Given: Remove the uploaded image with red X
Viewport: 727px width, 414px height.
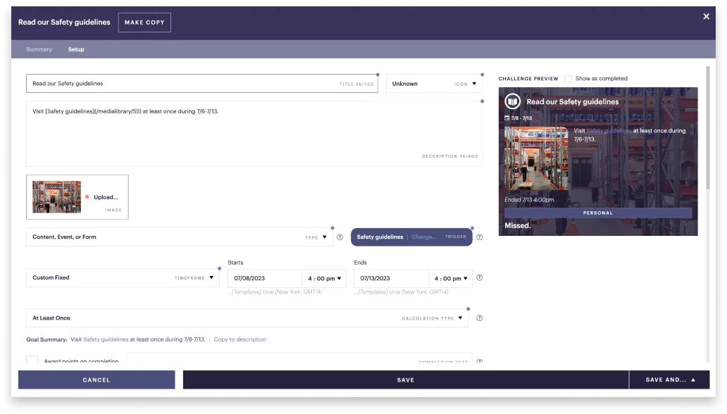Looking at the screenshot, I should point(87,197).
